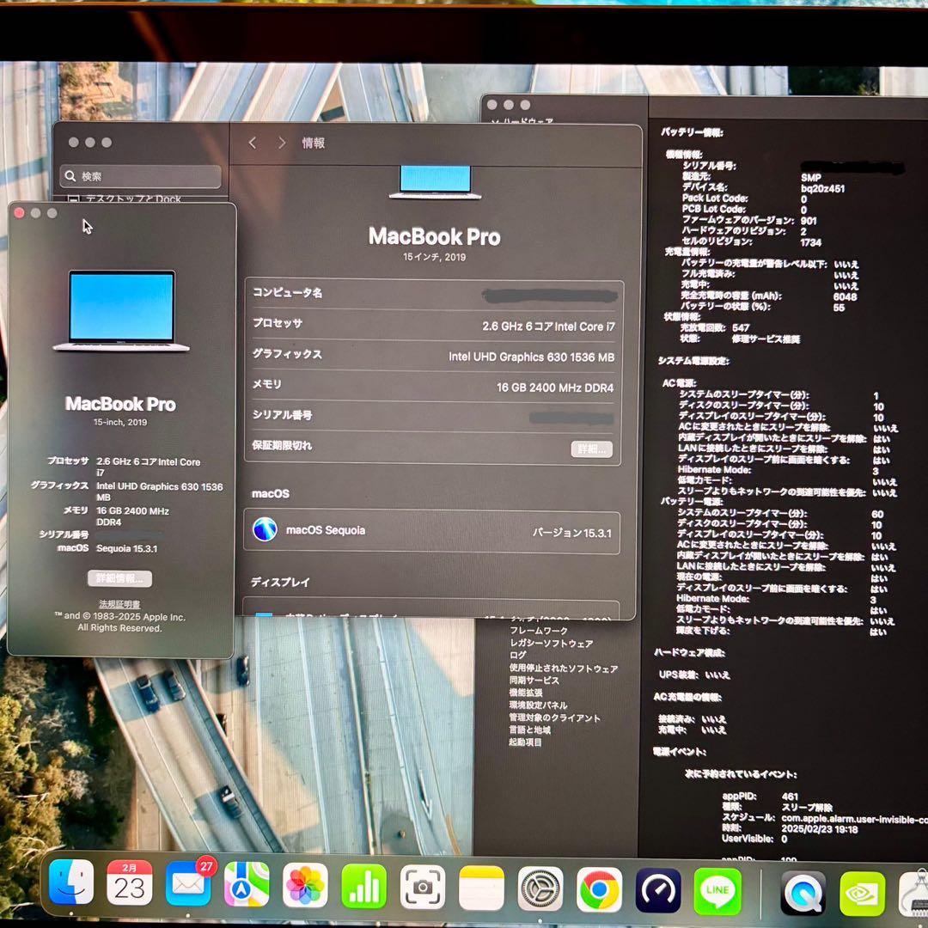Screen dimensions: 928x928
Task: Click the 2025/02/23 19:18 time value
Action: coord(819,829)
